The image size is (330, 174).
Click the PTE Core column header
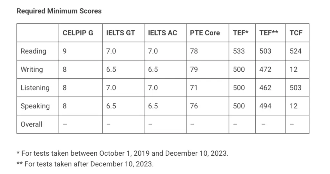[205, 33]
